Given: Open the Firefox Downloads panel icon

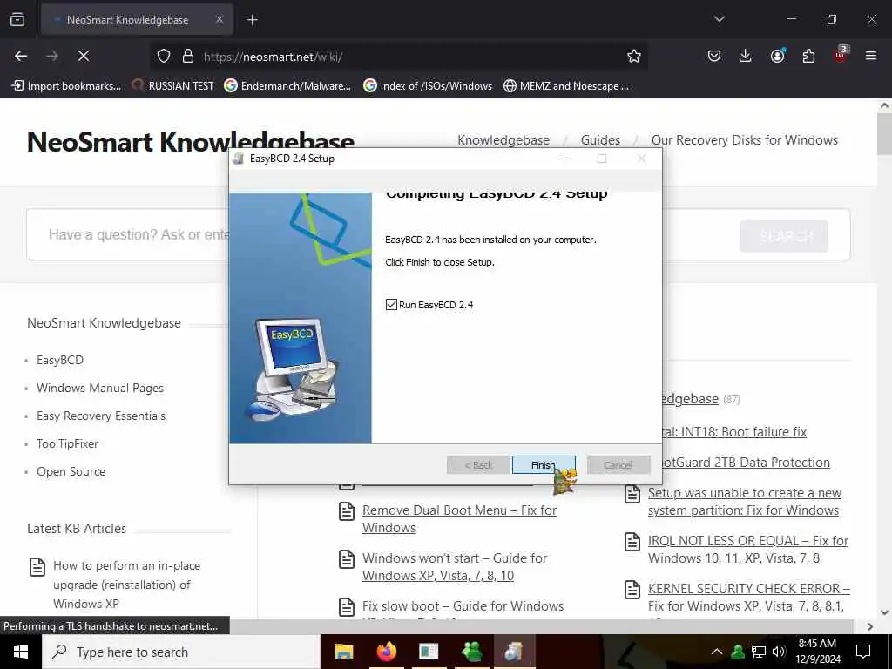Looking at the screenshot, I should [x=746, y=56].
